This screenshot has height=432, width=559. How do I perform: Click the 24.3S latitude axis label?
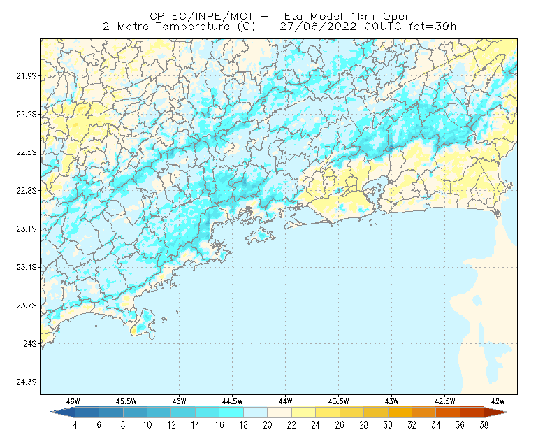(27, 382)
